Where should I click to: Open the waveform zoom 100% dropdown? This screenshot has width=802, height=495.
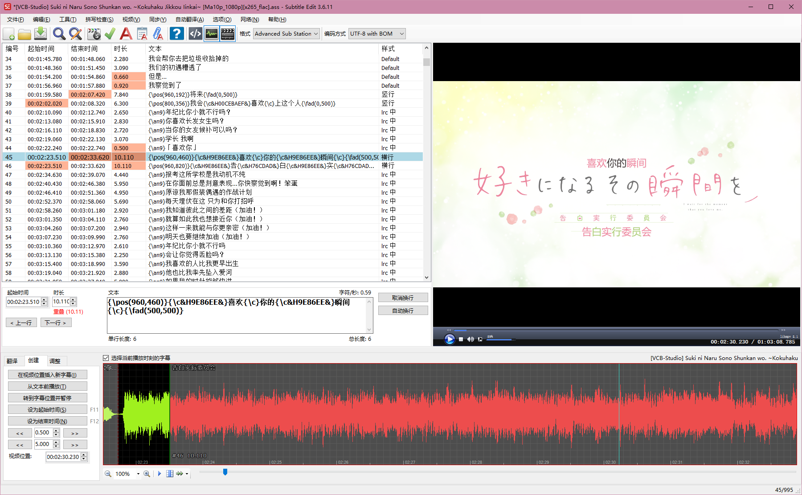138,474
